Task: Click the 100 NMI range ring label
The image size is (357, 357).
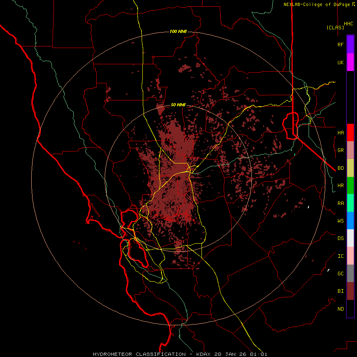Action: pyautogui.click(x=178, y=31)
